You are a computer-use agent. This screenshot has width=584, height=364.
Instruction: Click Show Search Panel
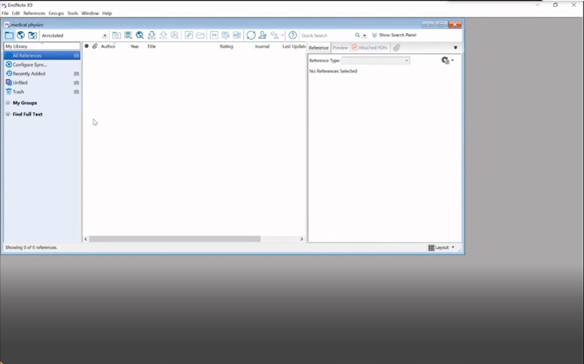pos(394,35)
